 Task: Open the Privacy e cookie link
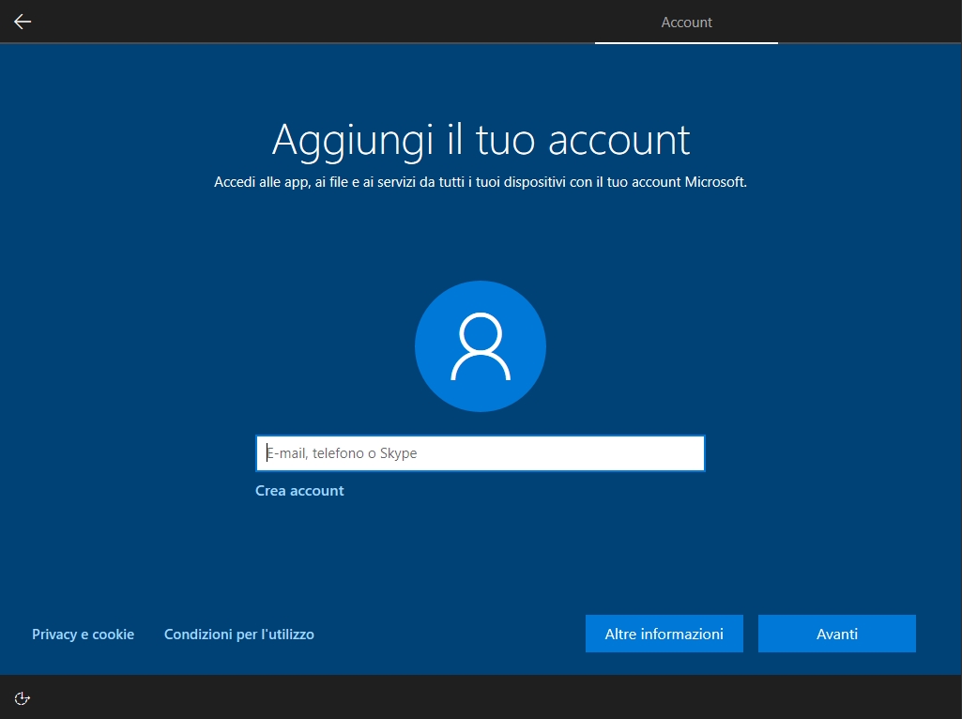point(83,635)
